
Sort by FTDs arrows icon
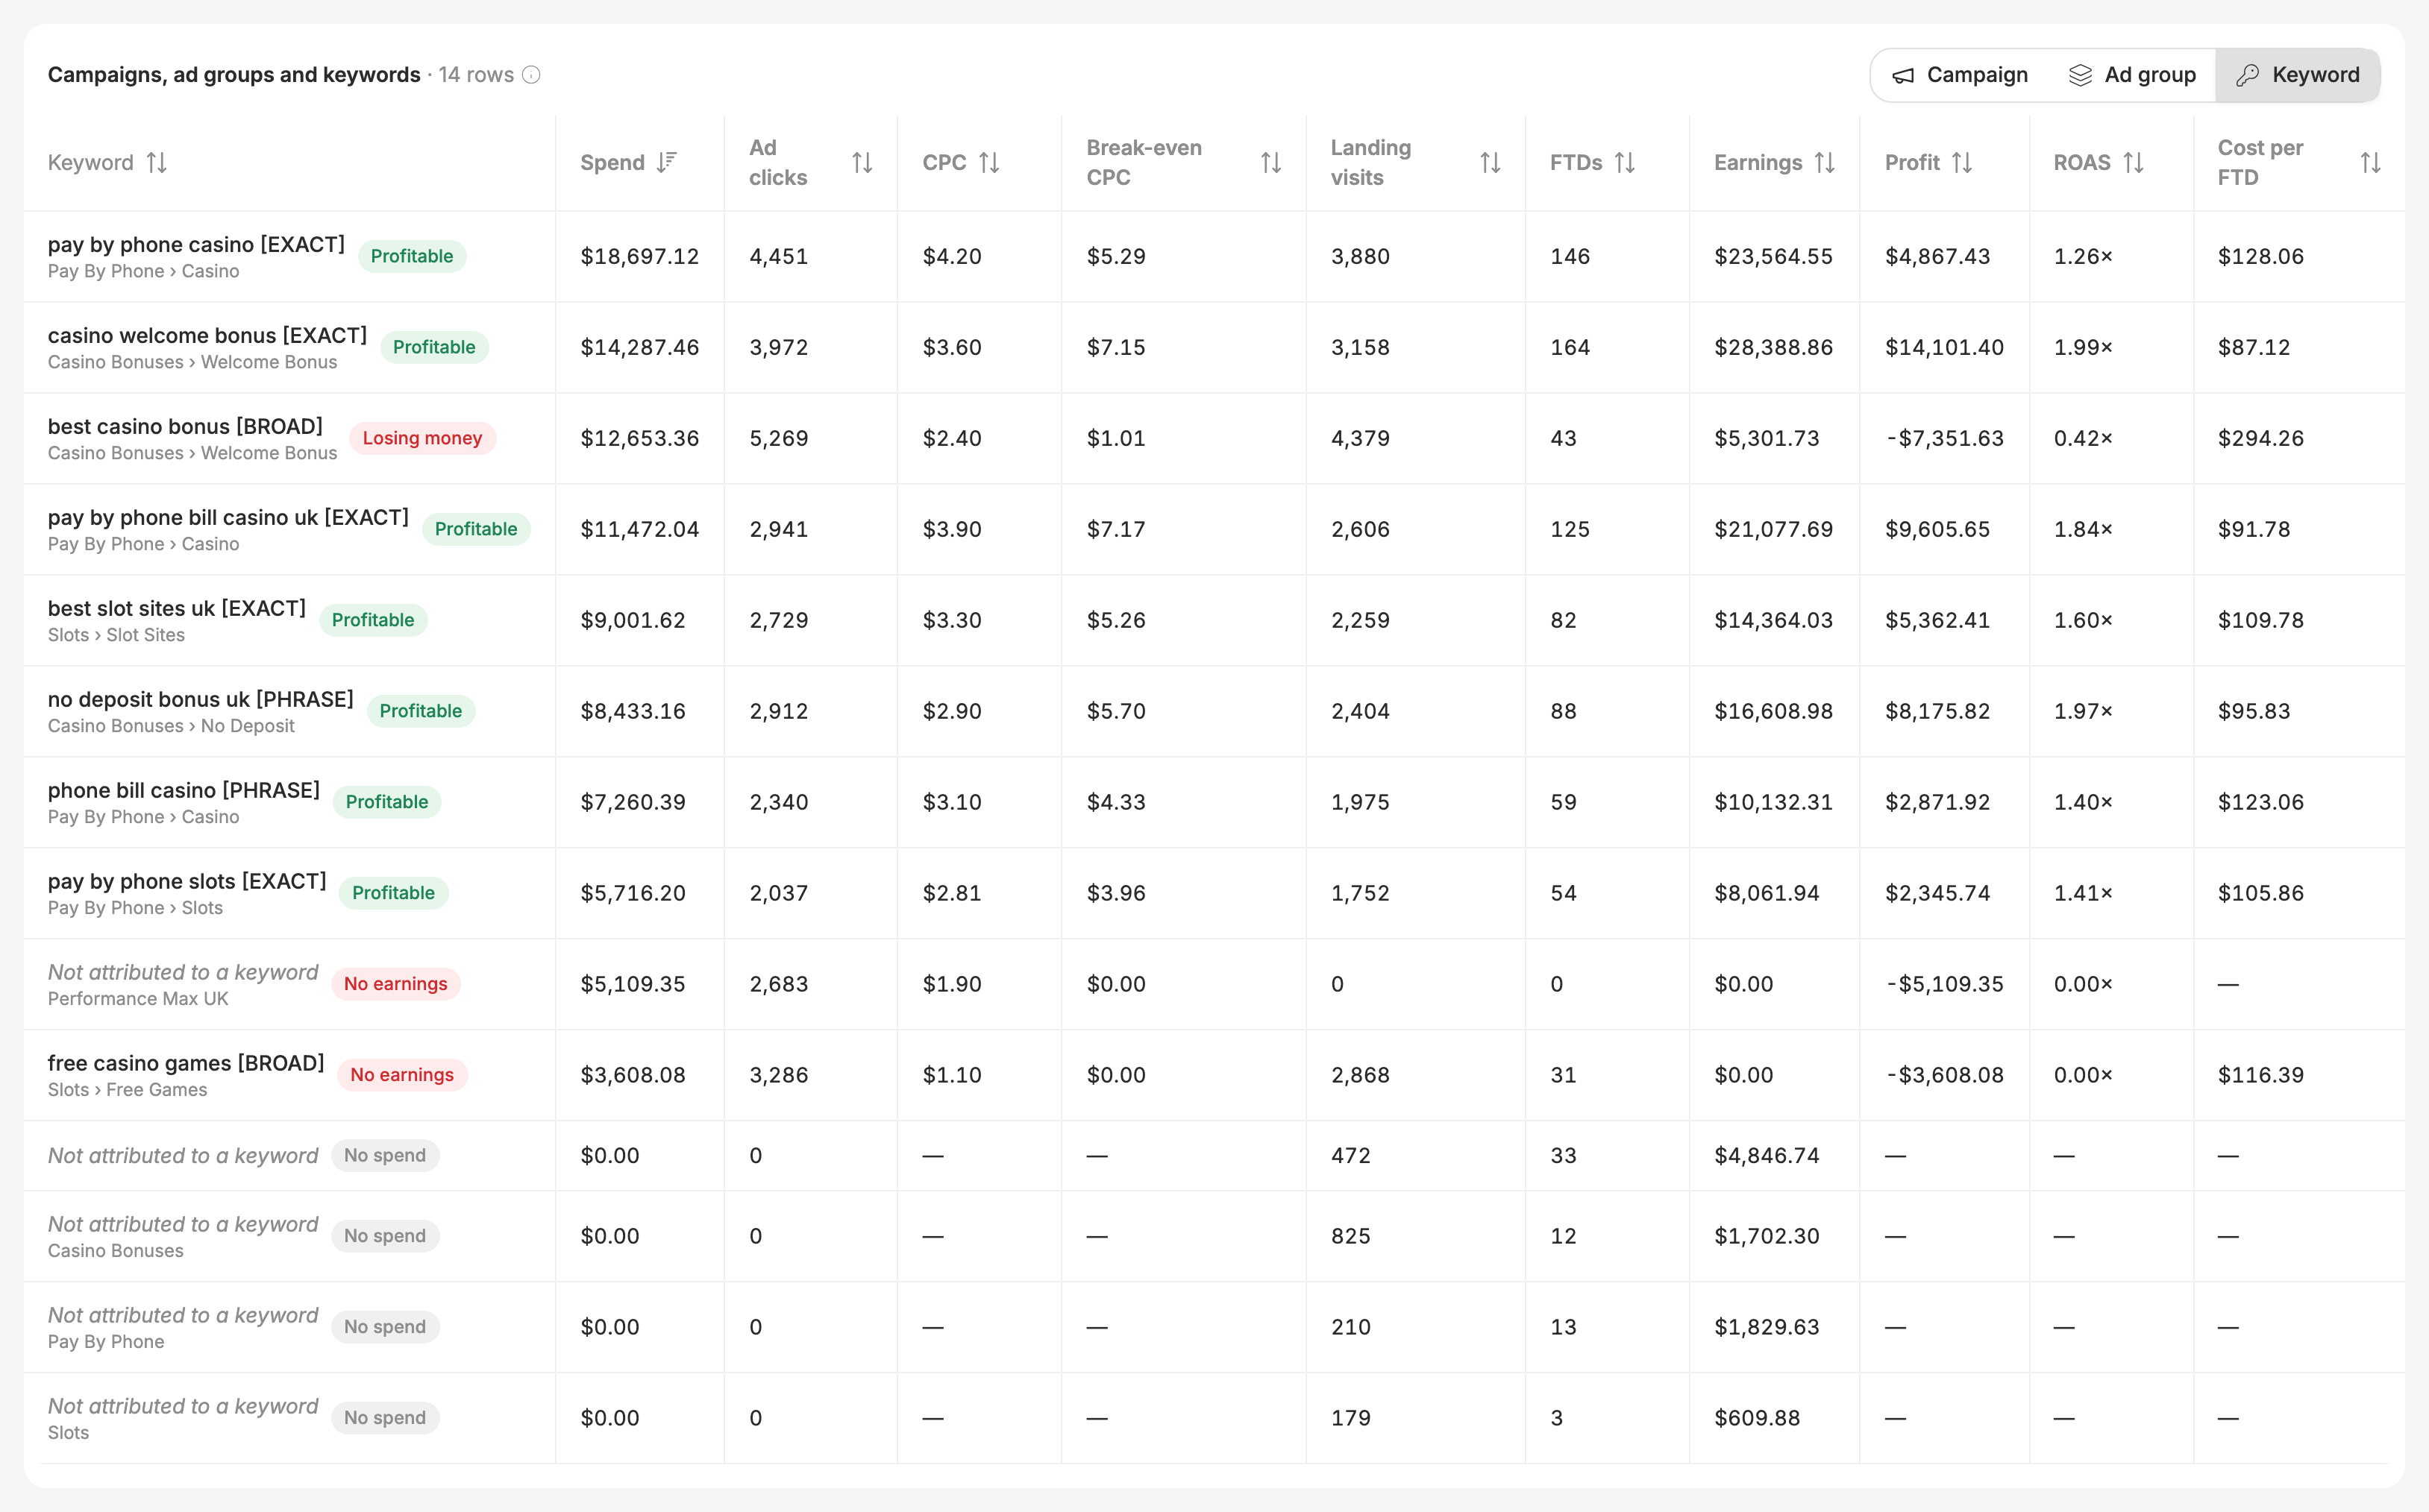click(x=1625, y=162)
